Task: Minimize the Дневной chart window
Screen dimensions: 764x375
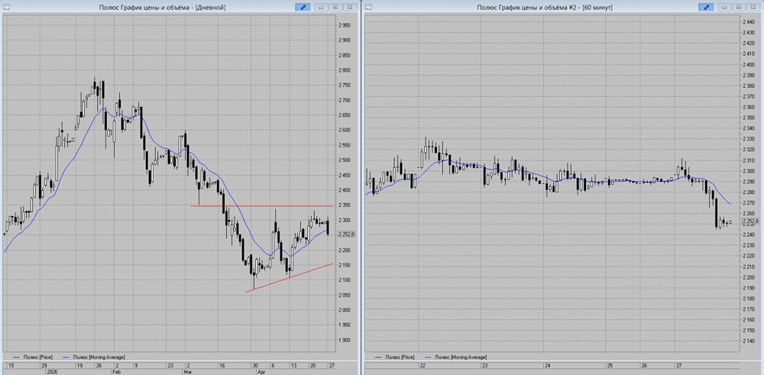Action: [x=322, y=8]
